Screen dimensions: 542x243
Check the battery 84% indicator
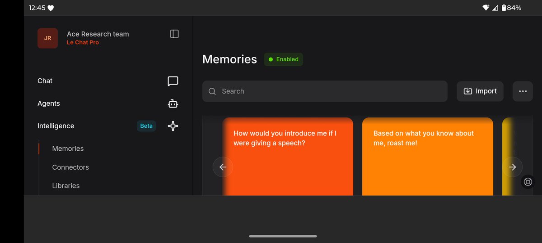click(x=511, y=8)
